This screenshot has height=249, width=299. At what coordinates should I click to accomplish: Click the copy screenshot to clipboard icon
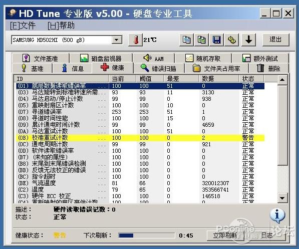click(201, 40)
